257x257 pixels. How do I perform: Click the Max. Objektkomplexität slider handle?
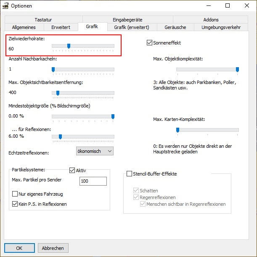coord(237,69)
